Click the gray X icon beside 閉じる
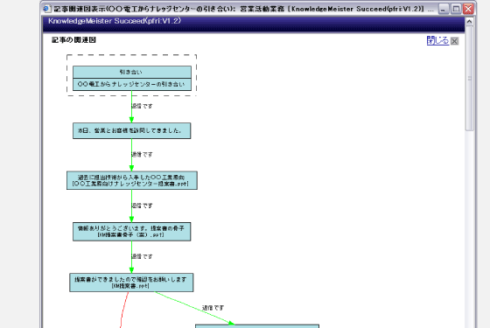 455,41
